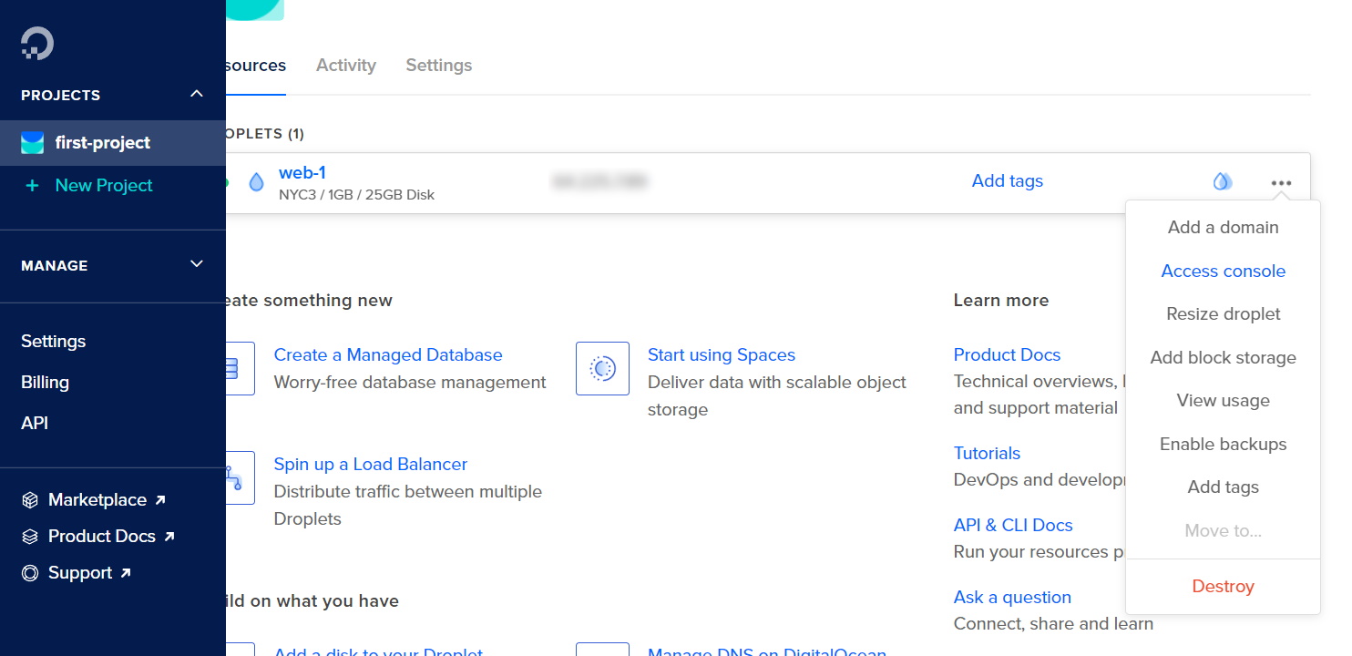Click Ask a question link
Image resolution: width=1352 pixels, height=656 pixels.
[x=1012, y=597]
